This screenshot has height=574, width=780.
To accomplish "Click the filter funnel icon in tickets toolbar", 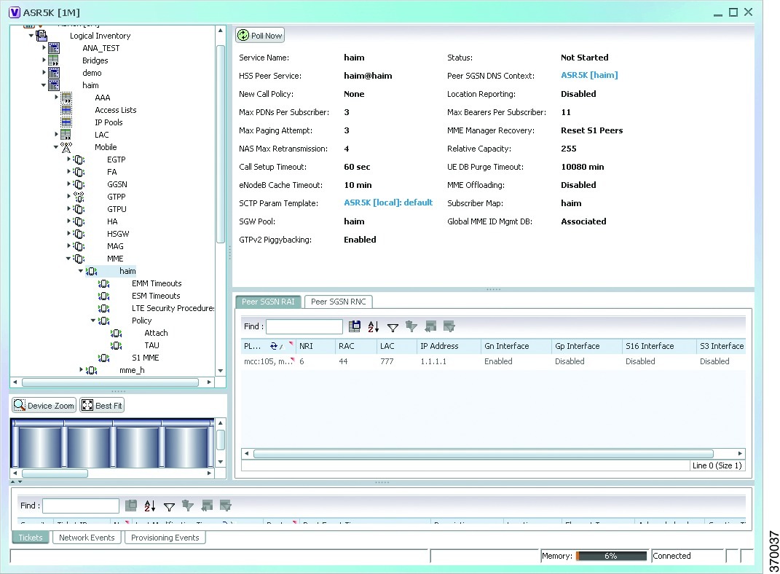I will pos(169,506).
